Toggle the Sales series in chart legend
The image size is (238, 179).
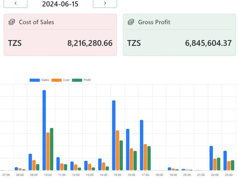pos(39,80)
